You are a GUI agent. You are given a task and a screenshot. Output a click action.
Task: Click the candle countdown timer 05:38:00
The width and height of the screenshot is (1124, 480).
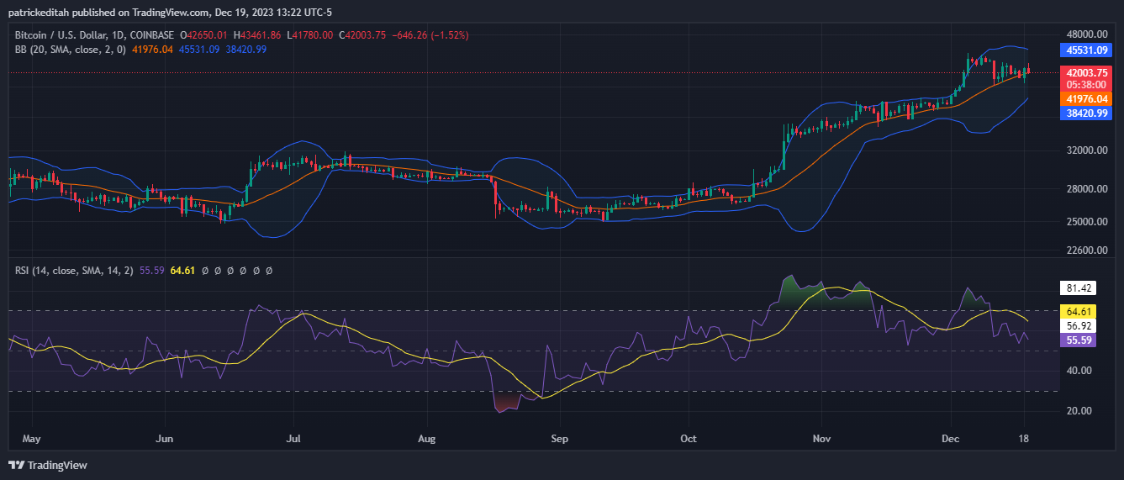(1088, 85)
